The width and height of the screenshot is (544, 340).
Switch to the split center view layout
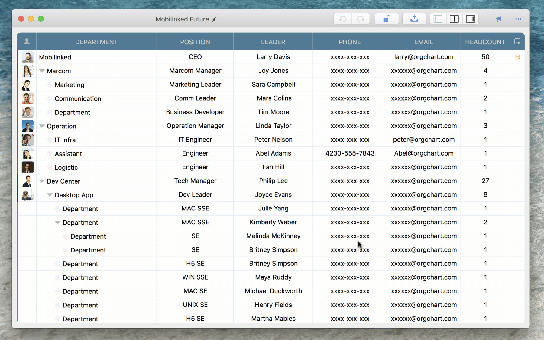(x=454, y=19)
